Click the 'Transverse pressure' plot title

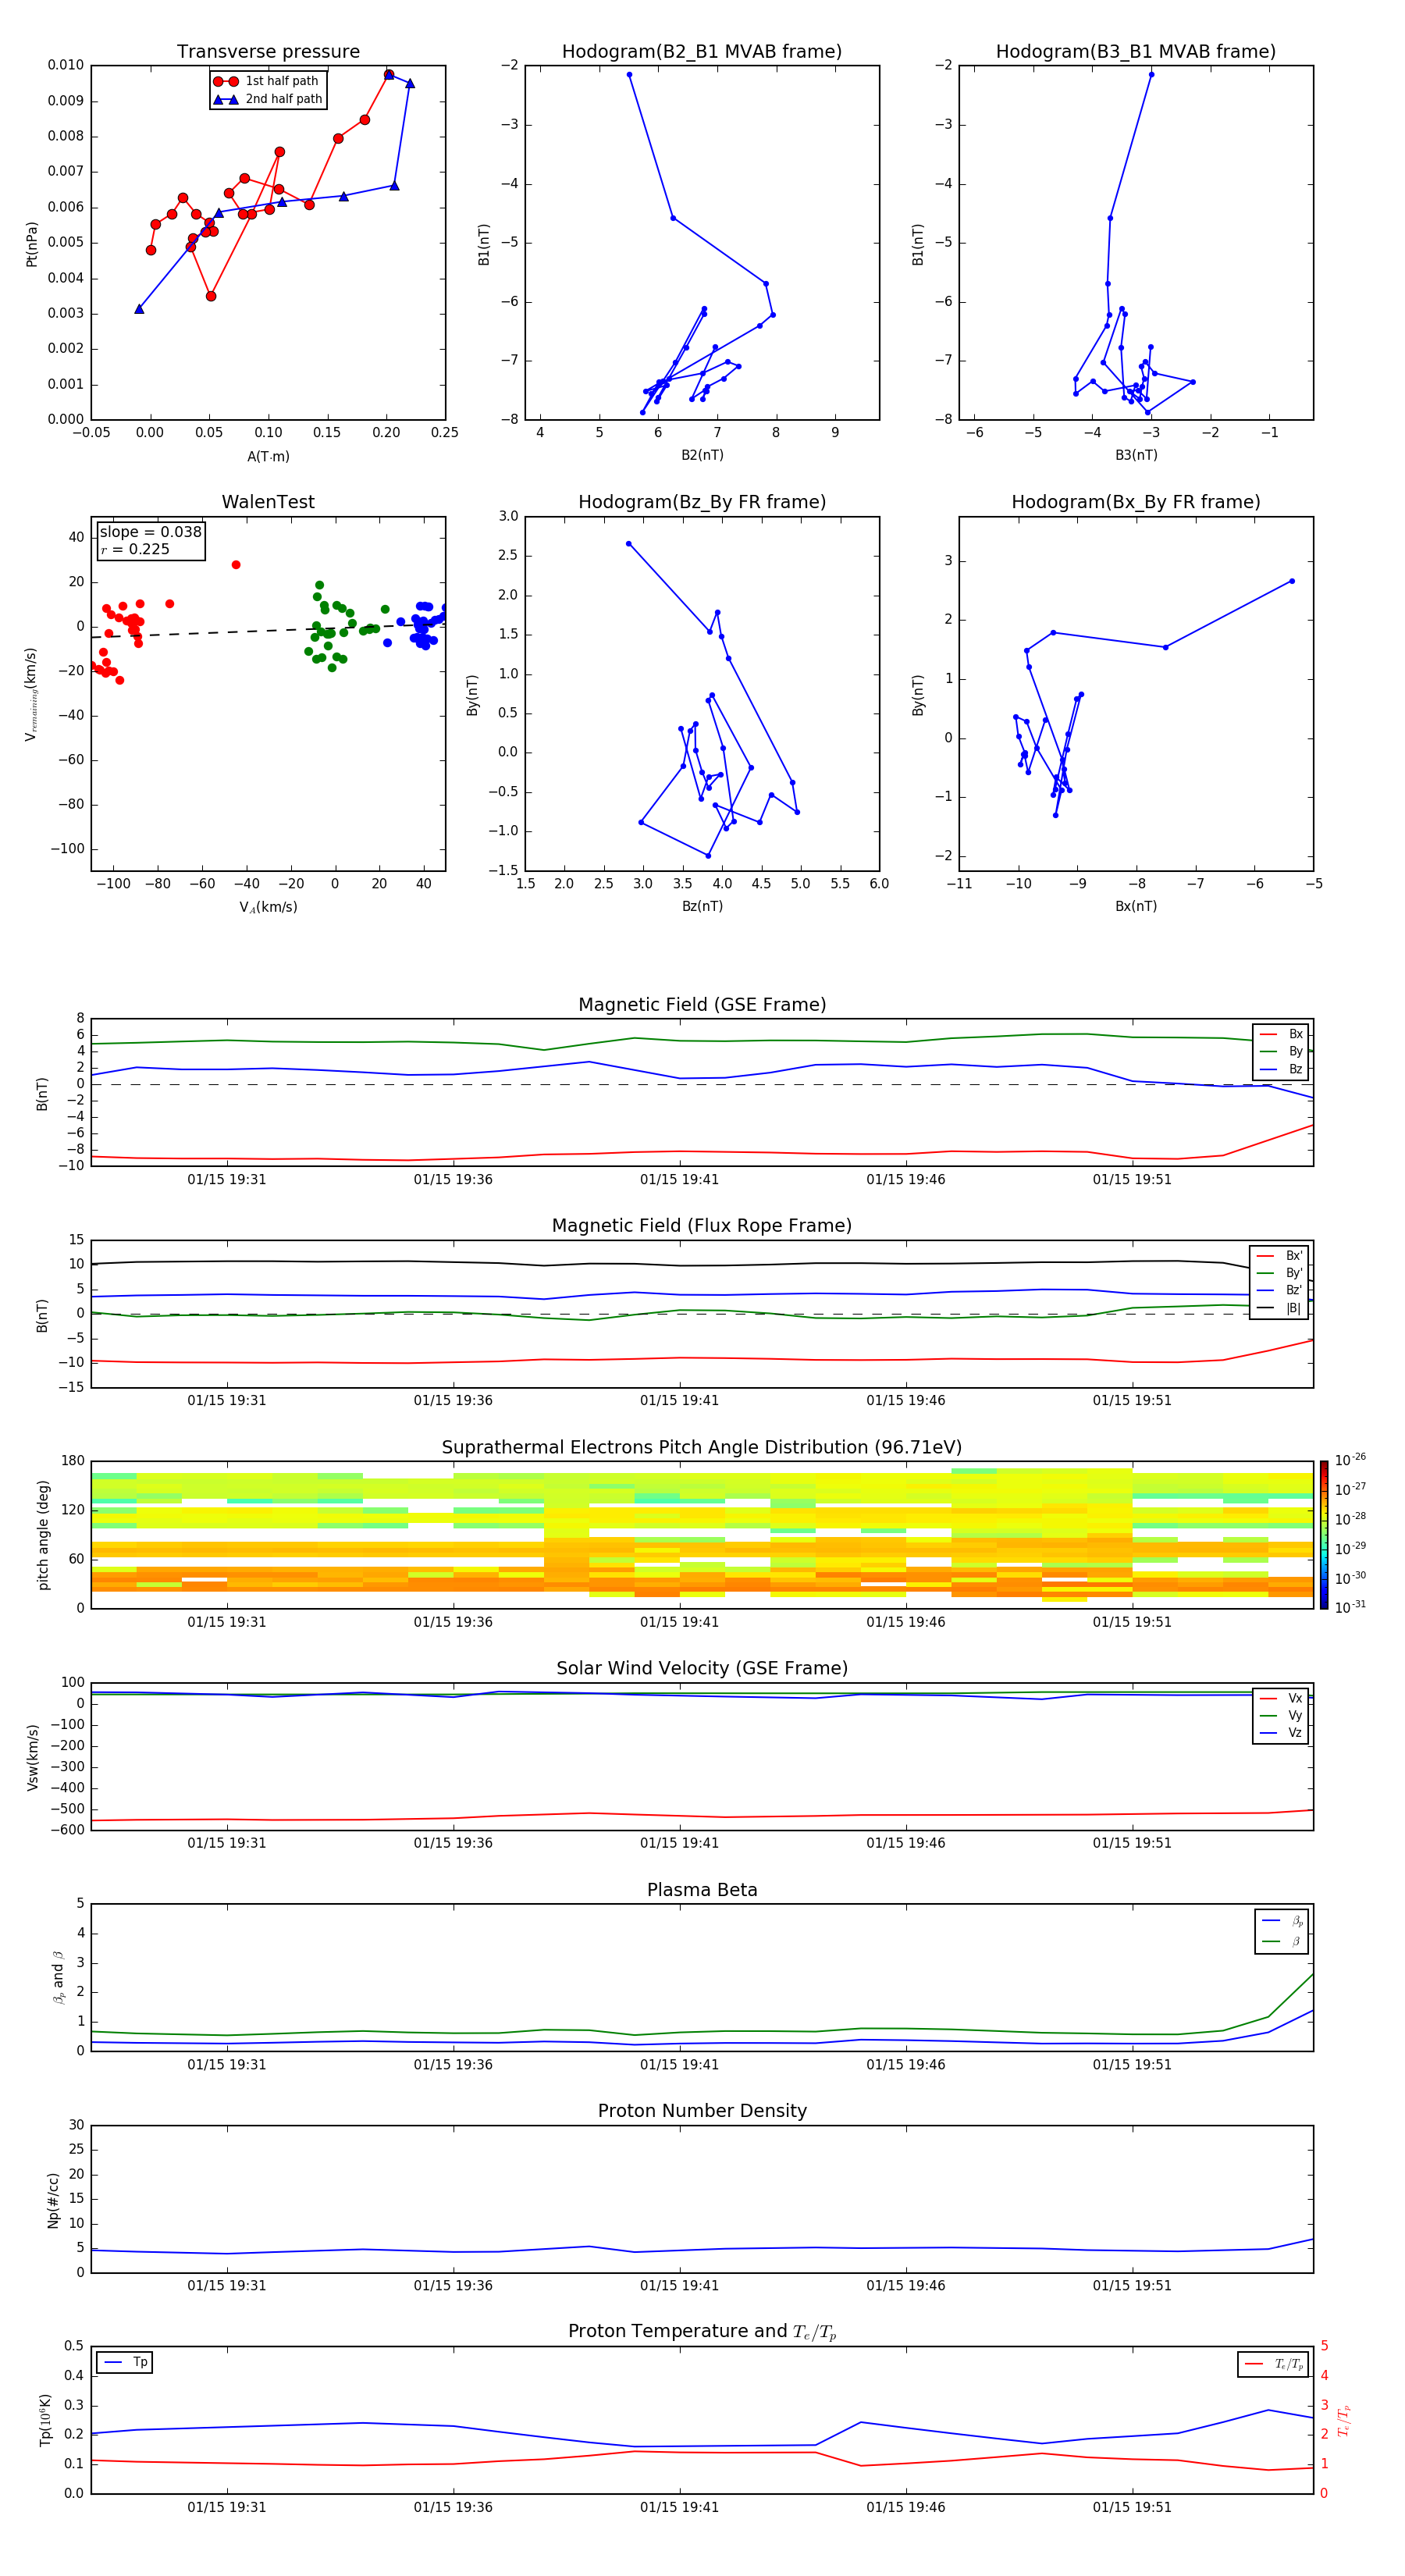click(268, 52)
